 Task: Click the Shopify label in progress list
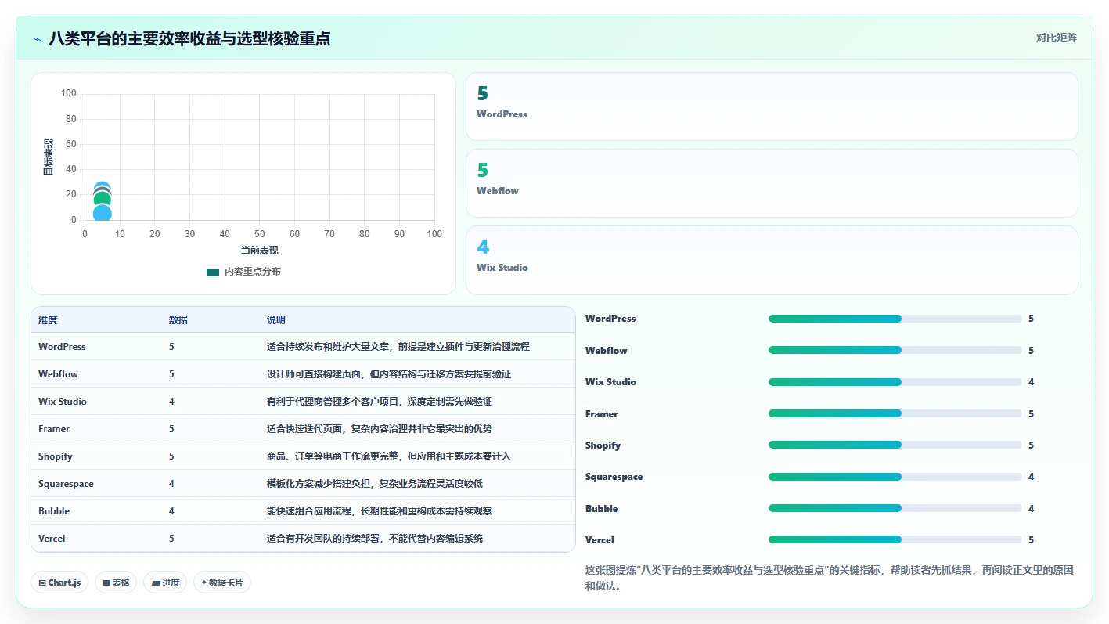pyautogui.click(x=603, y=445)
